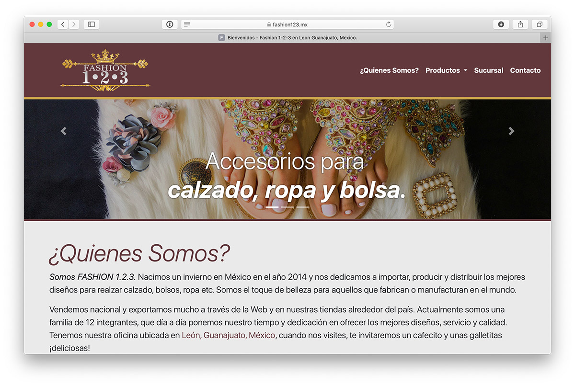
Task: Go forward with Safari's forward arrow
Action: (74, 24)
